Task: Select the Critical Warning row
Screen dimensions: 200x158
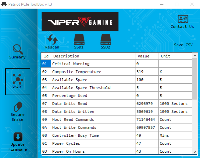Action: click(x=93, y=64)
